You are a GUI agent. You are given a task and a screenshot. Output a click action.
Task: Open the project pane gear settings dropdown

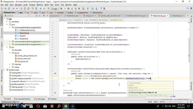44,16
